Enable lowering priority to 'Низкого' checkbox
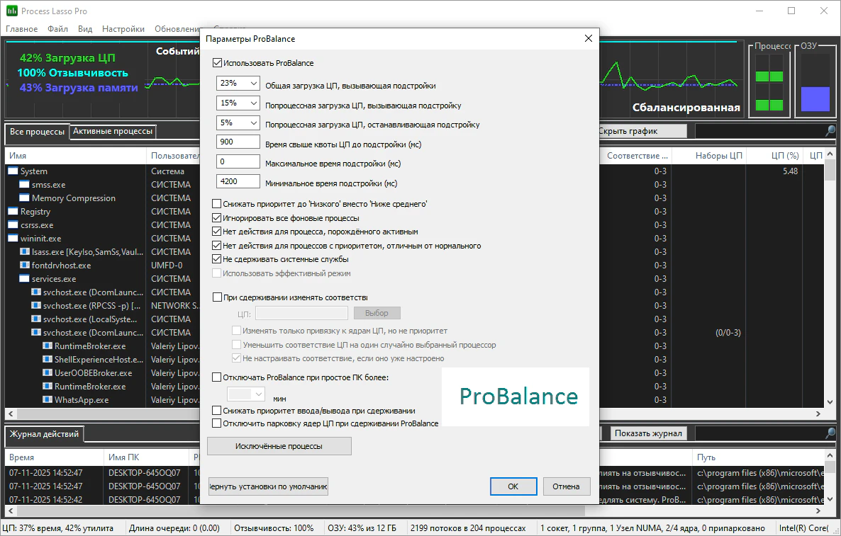This screenshot has height=536, width=841. [x=217, y=203]
